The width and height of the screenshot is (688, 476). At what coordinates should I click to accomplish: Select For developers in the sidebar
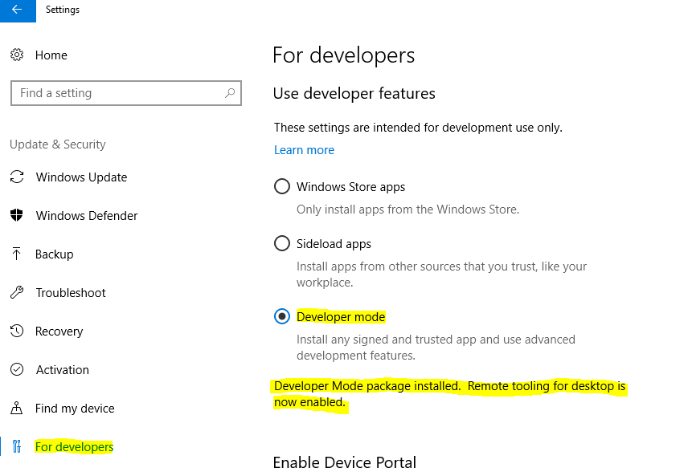(x=74, y=447)
